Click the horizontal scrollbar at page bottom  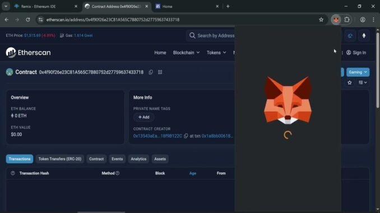(x=101, y=212)
